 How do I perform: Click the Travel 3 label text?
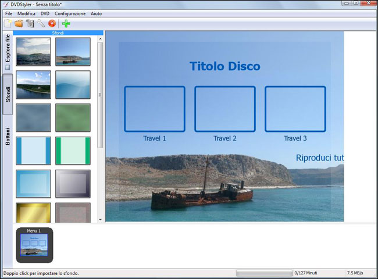point(295,138)
